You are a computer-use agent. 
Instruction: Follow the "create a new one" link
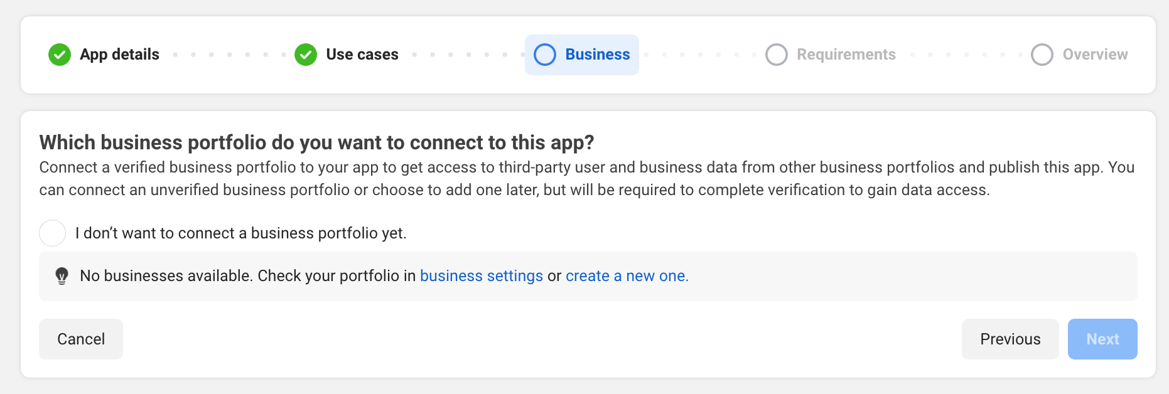(x=627, y=276)
